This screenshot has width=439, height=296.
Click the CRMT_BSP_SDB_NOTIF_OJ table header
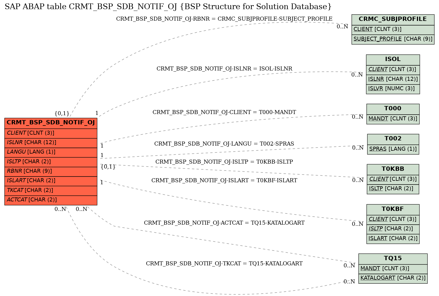pos(51,123)
